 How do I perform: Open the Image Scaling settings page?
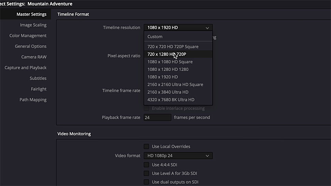pyautogui.click(x=33, y=25)
